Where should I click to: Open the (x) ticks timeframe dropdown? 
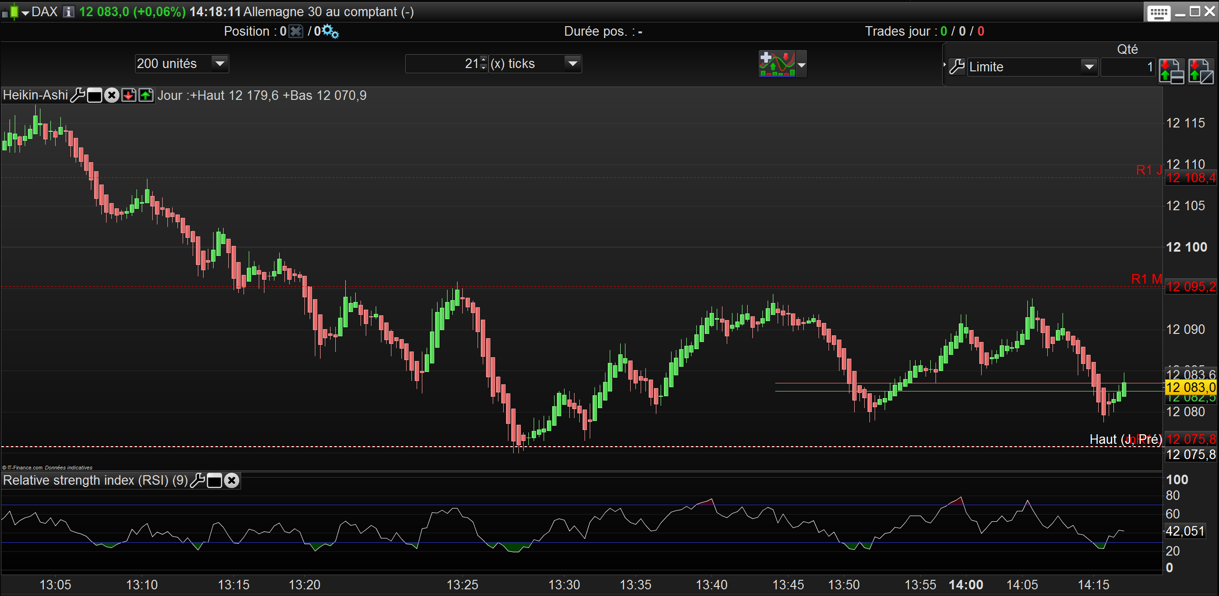(573, 63)
